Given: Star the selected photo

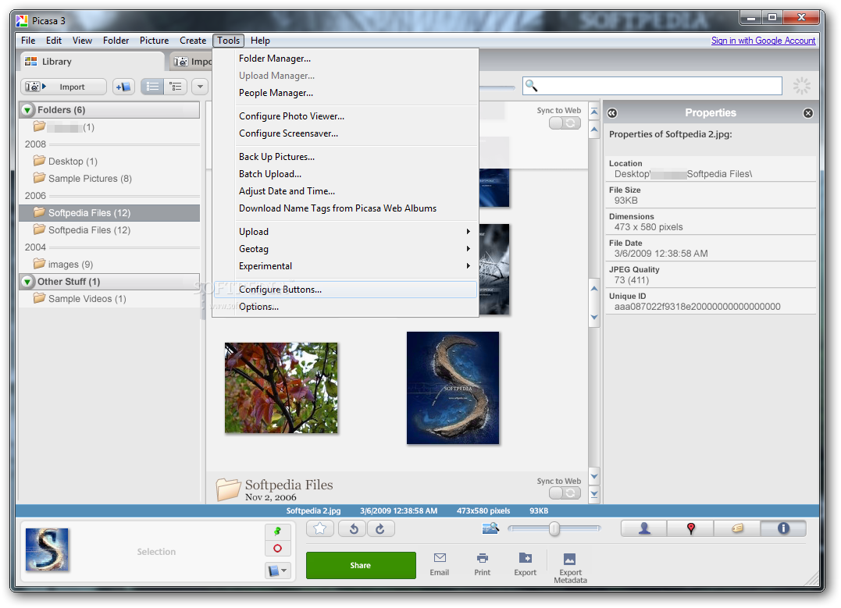Looking at the screenshot, I should (x=320, y=528).
